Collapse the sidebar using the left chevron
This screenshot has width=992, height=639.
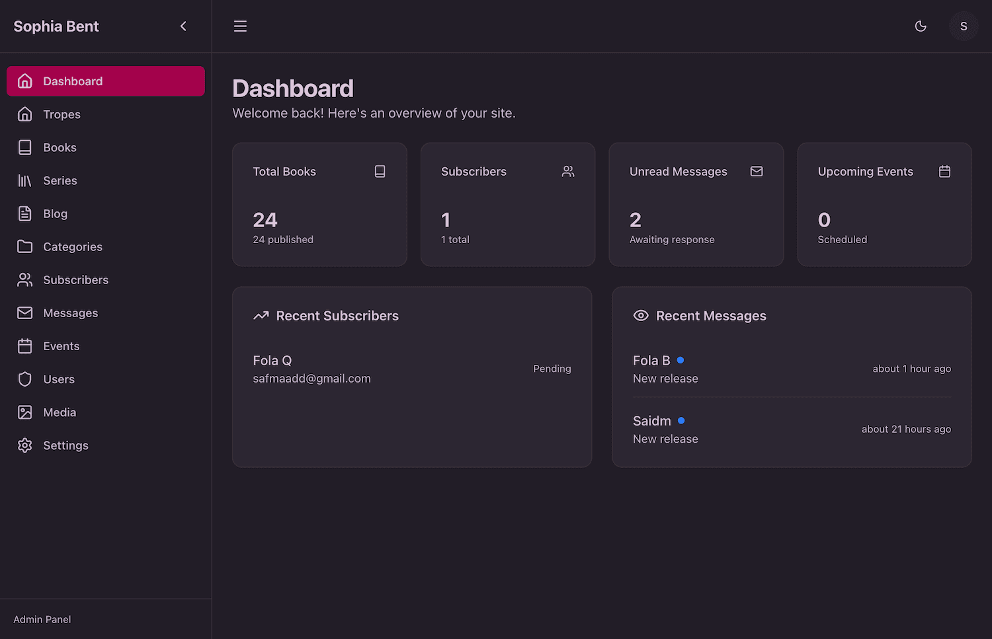183,26
